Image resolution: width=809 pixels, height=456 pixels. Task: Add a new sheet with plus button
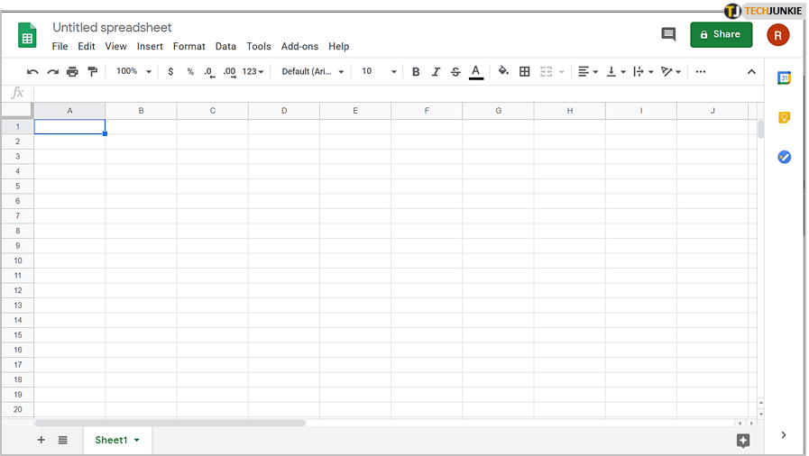(41, 440)
